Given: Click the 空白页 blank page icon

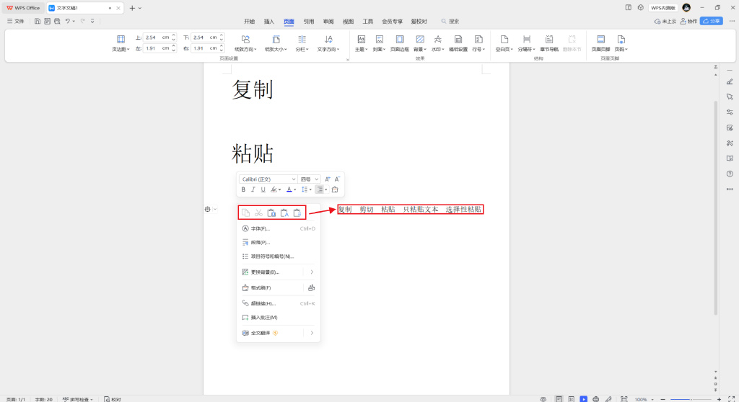Looking at the screenshot, I should point(504,40).
